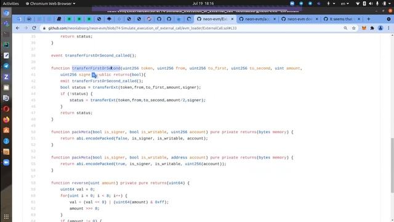Click 'emit transferFirstOrSecond_called();' line
Screen dimensions: 394x222
(x=102, y=81)
